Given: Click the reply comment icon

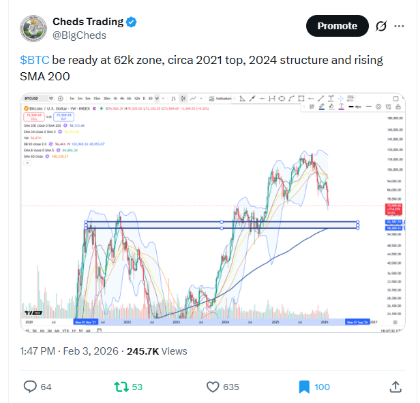Looking at the screenshot, I should pyautogui.click(x=30, y=387).
